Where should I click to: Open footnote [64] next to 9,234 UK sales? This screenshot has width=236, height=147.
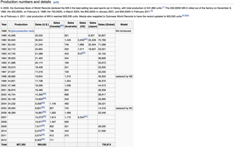86,117
